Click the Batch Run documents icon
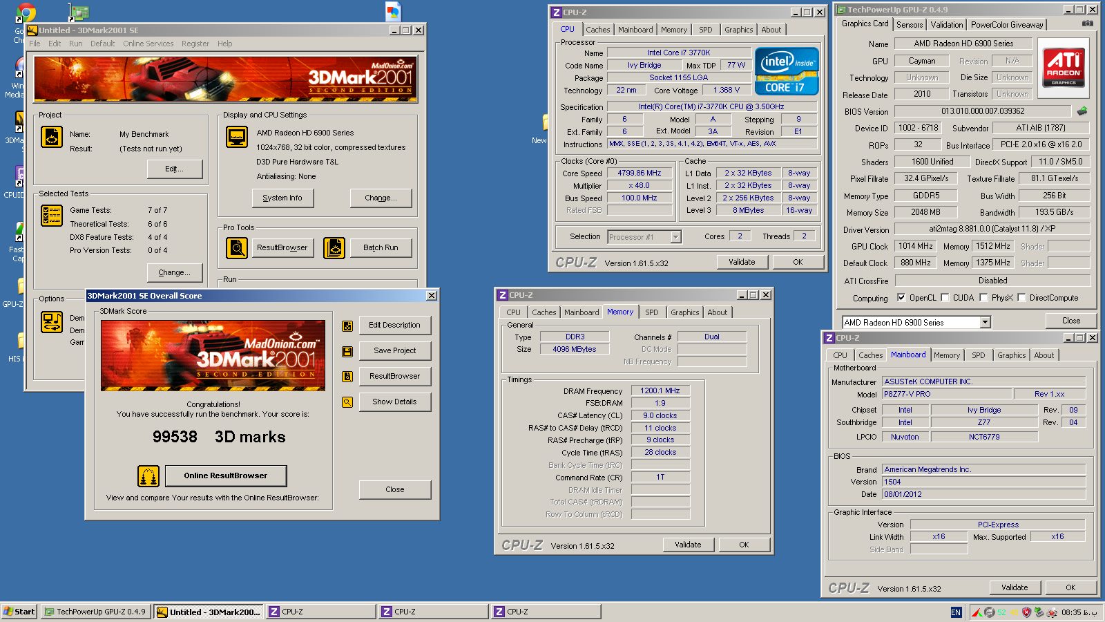The width and height of the screenshot is (1105, 622). pos(334,247)
